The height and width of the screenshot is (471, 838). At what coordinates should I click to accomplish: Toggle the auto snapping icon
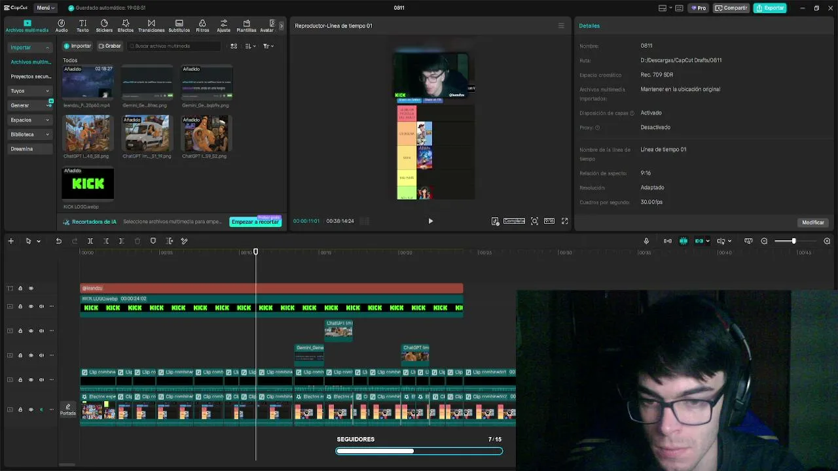tap(668, 241)
